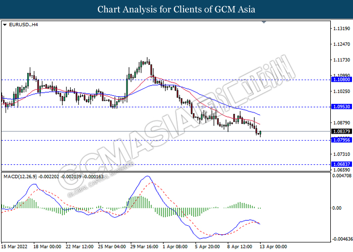
Task: Click the 1.11730 price axis value
Action: (x=341, y=60)
